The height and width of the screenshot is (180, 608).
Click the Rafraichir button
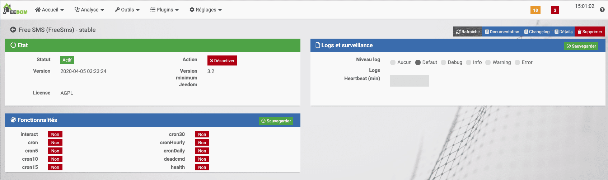click(468, 31)
